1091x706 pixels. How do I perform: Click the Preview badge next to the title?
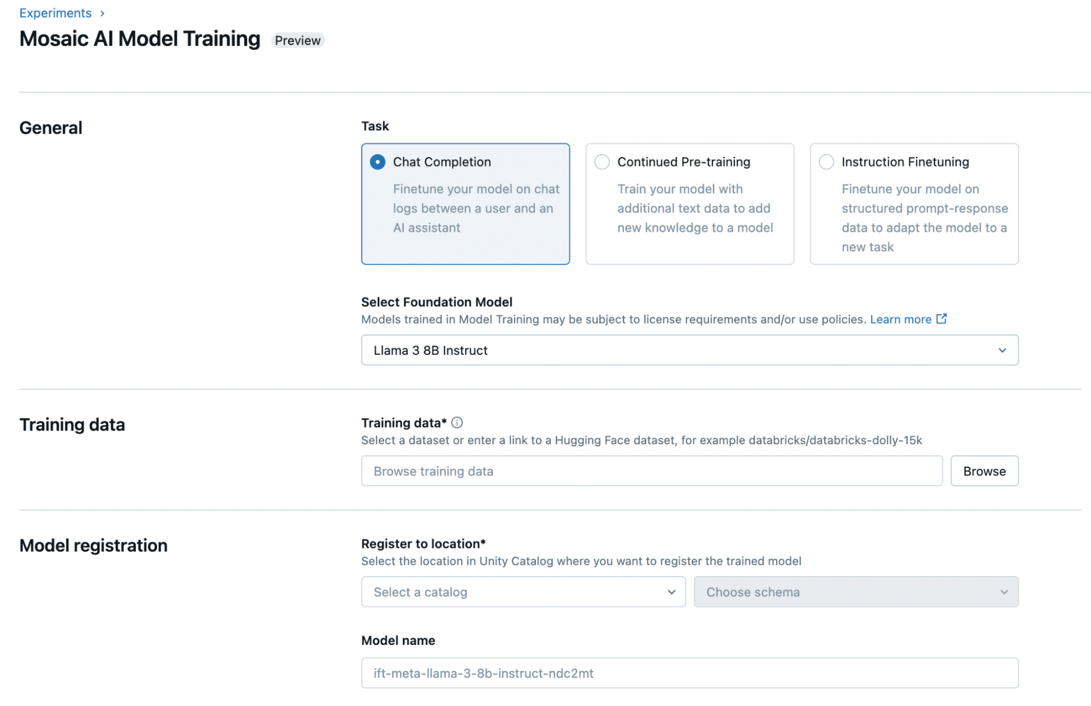pos(297,40)
